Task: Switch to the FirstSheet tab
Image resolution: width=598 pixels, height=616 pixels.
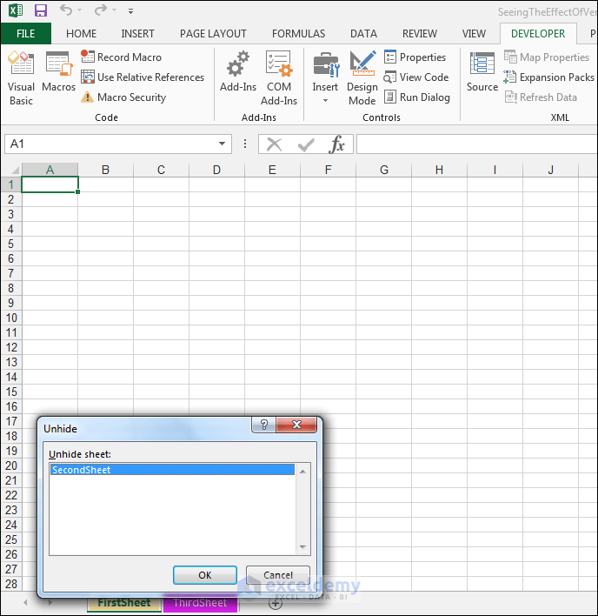Action: click(x=124, y=603)
